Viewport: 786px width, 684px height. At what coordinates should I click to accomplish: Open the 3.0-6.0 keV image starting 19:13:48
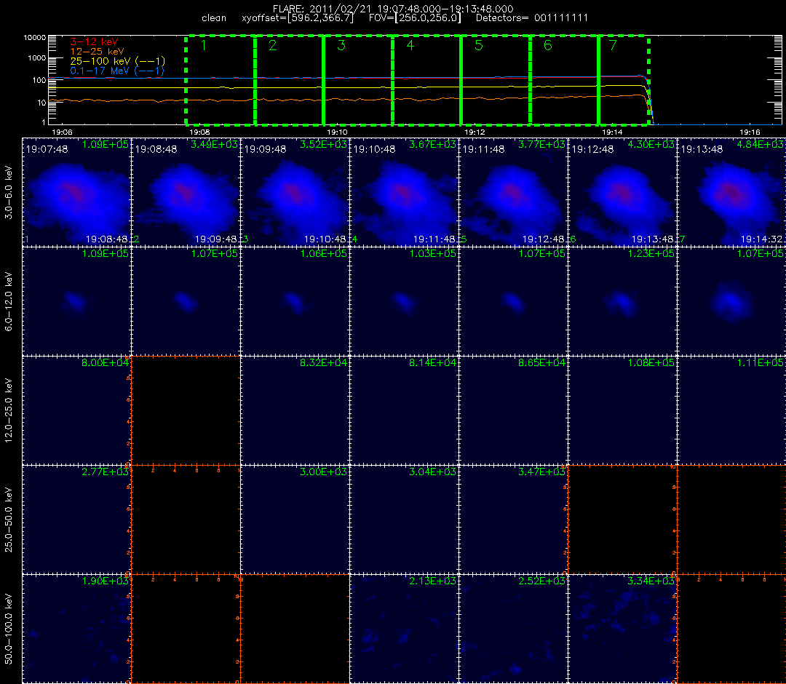732,192
